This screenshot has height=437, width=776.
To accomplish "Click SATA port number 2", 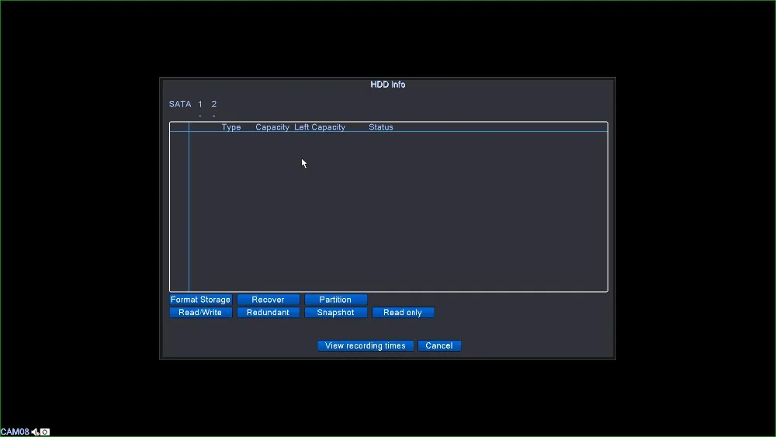I will coord(214,104).
